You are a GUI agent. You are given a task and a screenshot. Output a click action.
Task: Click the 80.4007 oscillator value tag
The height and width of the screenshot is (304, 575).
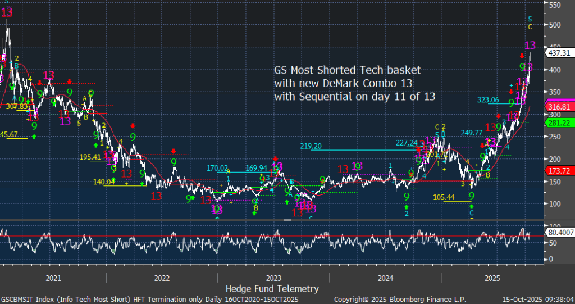(x=560, y=231)
